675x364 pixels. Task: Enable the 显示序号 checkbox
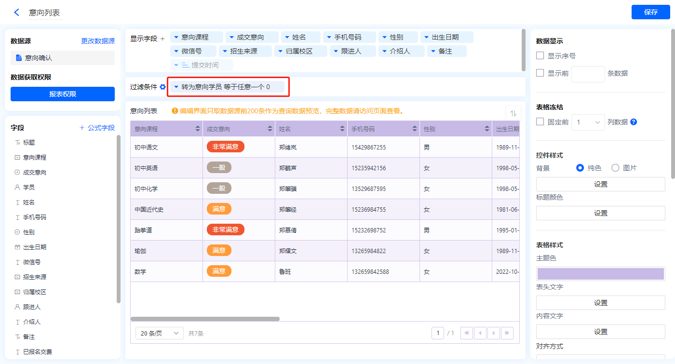pos(540,56)
